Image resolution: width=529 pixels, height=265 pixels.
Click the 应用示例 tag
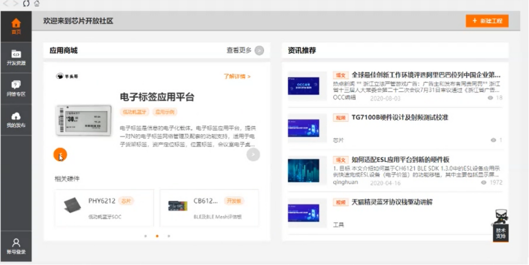165,112
